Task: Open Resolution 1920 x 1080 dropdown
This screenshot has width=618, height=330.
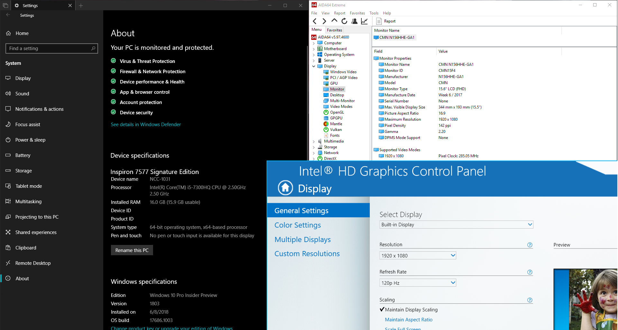Action: coord(418,256)
